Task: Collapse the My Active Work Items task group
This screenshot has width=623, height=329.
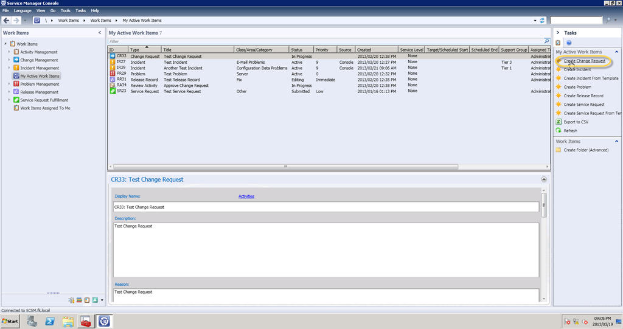Action: pyautogui.click(x=617, y=52)
